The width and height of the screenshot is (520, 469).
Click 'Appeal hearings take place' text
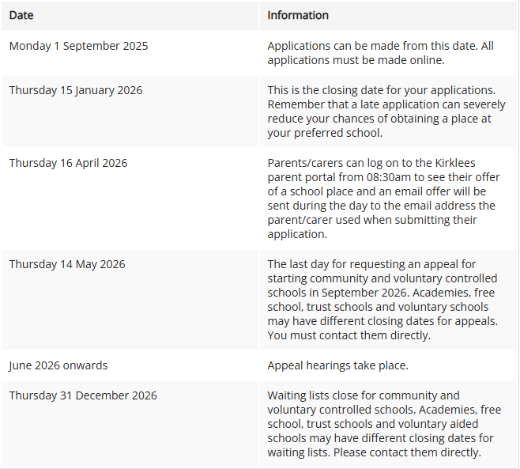coord(338,365)
